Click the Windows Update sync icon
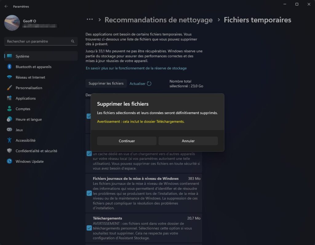Screen dimensions: 315x245 (x=9, y=161)
